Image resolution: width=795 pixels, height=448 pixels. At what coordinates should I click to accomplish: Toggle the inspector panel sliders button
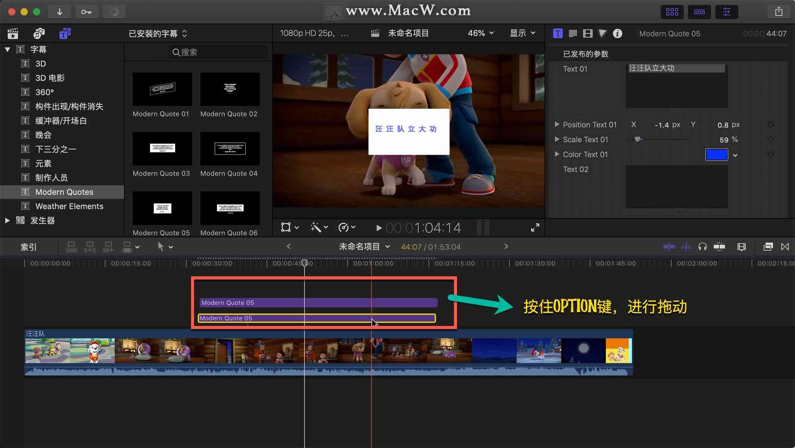coord(727,12)
